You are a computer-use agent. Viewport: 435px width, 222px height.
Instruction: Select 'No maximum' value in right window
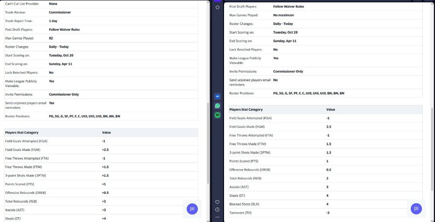coord(284,15)
